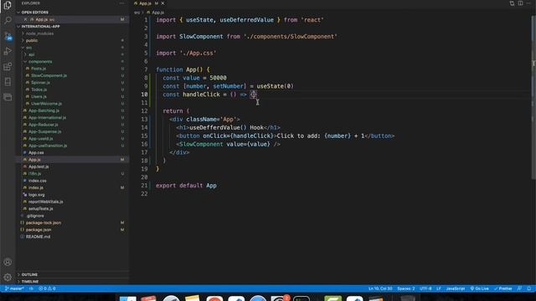Close App.js in Open Editors list

[x=25, y=19]
